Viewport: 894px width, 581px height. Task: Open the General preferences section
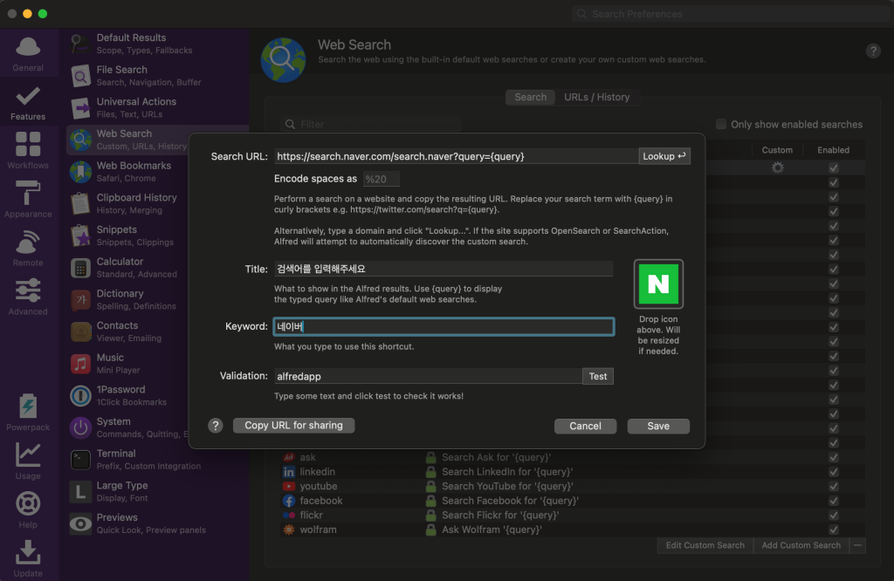27,54
